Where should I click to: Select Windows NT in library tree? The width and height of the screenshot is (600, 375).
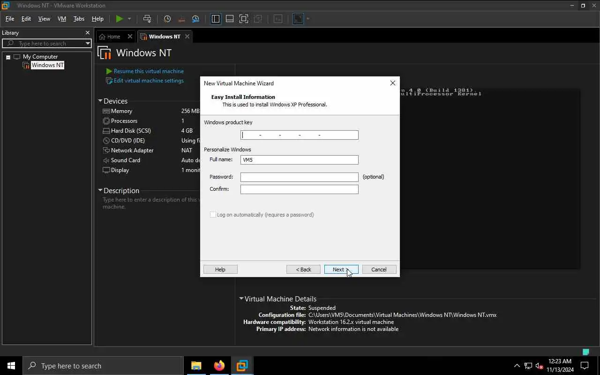[47, 65]
